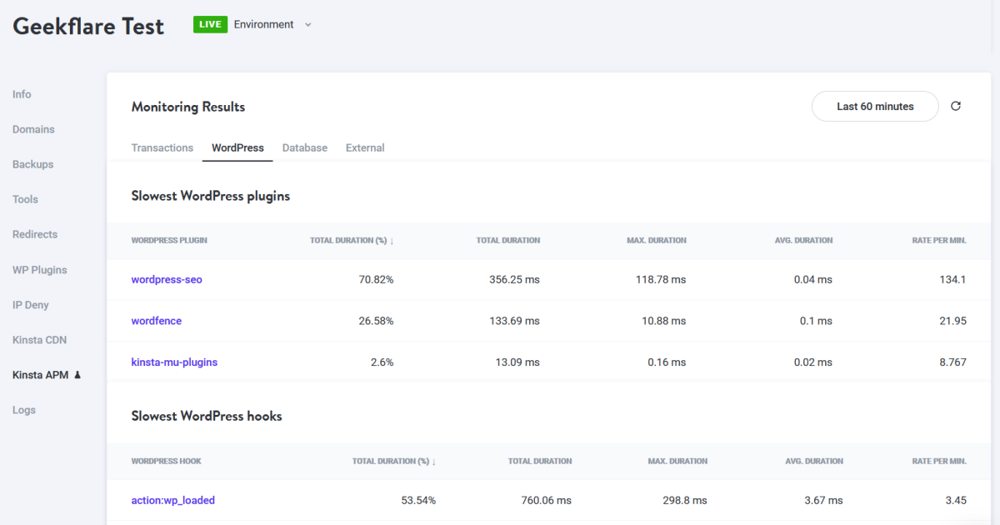Open the Database monitoring tab
The height and width of the screenshot is (525, 1000).
pyautogui.click(x=304, y=147)
